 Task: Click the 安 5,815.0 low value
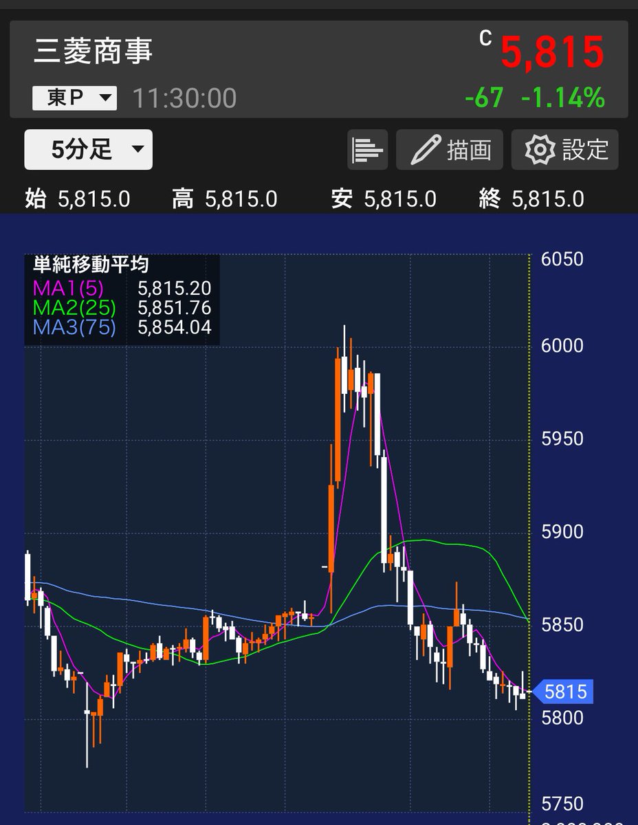(384, 199)
